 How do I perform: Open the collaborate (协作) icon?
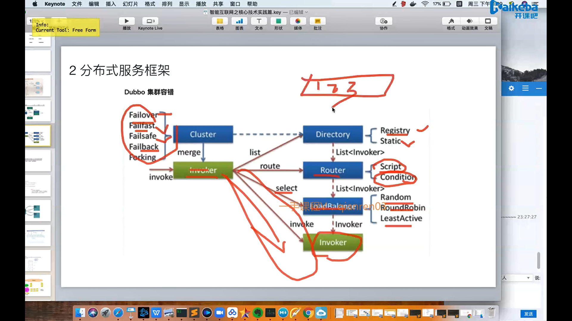pos(383,21)
